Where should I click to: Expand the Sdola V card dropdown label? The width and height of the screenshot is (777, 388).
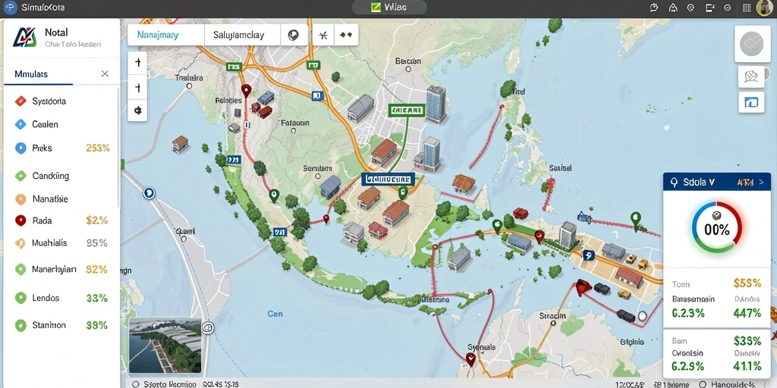click(698, 182)
